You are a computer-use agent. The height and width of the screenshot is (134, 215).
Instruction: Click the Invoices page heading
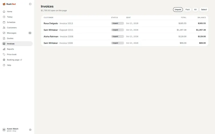click(47, 6)
